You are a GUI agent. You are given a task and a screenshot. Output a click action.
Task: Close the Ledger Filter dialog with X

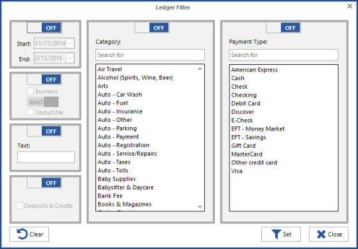349,6
